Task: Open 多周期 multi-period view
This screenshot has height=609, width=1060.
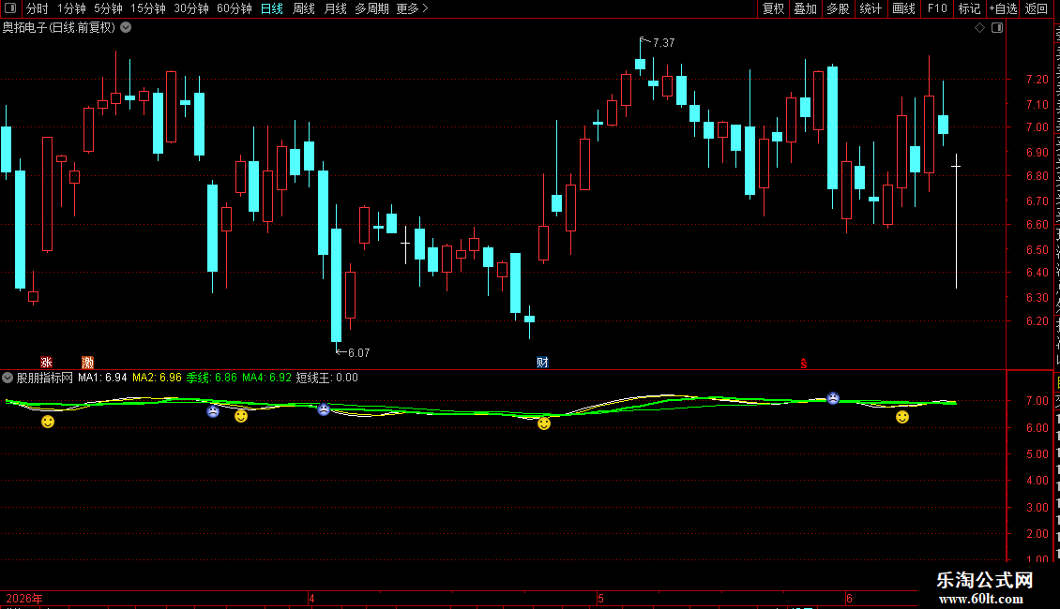Action: click(x=371, y=8)
